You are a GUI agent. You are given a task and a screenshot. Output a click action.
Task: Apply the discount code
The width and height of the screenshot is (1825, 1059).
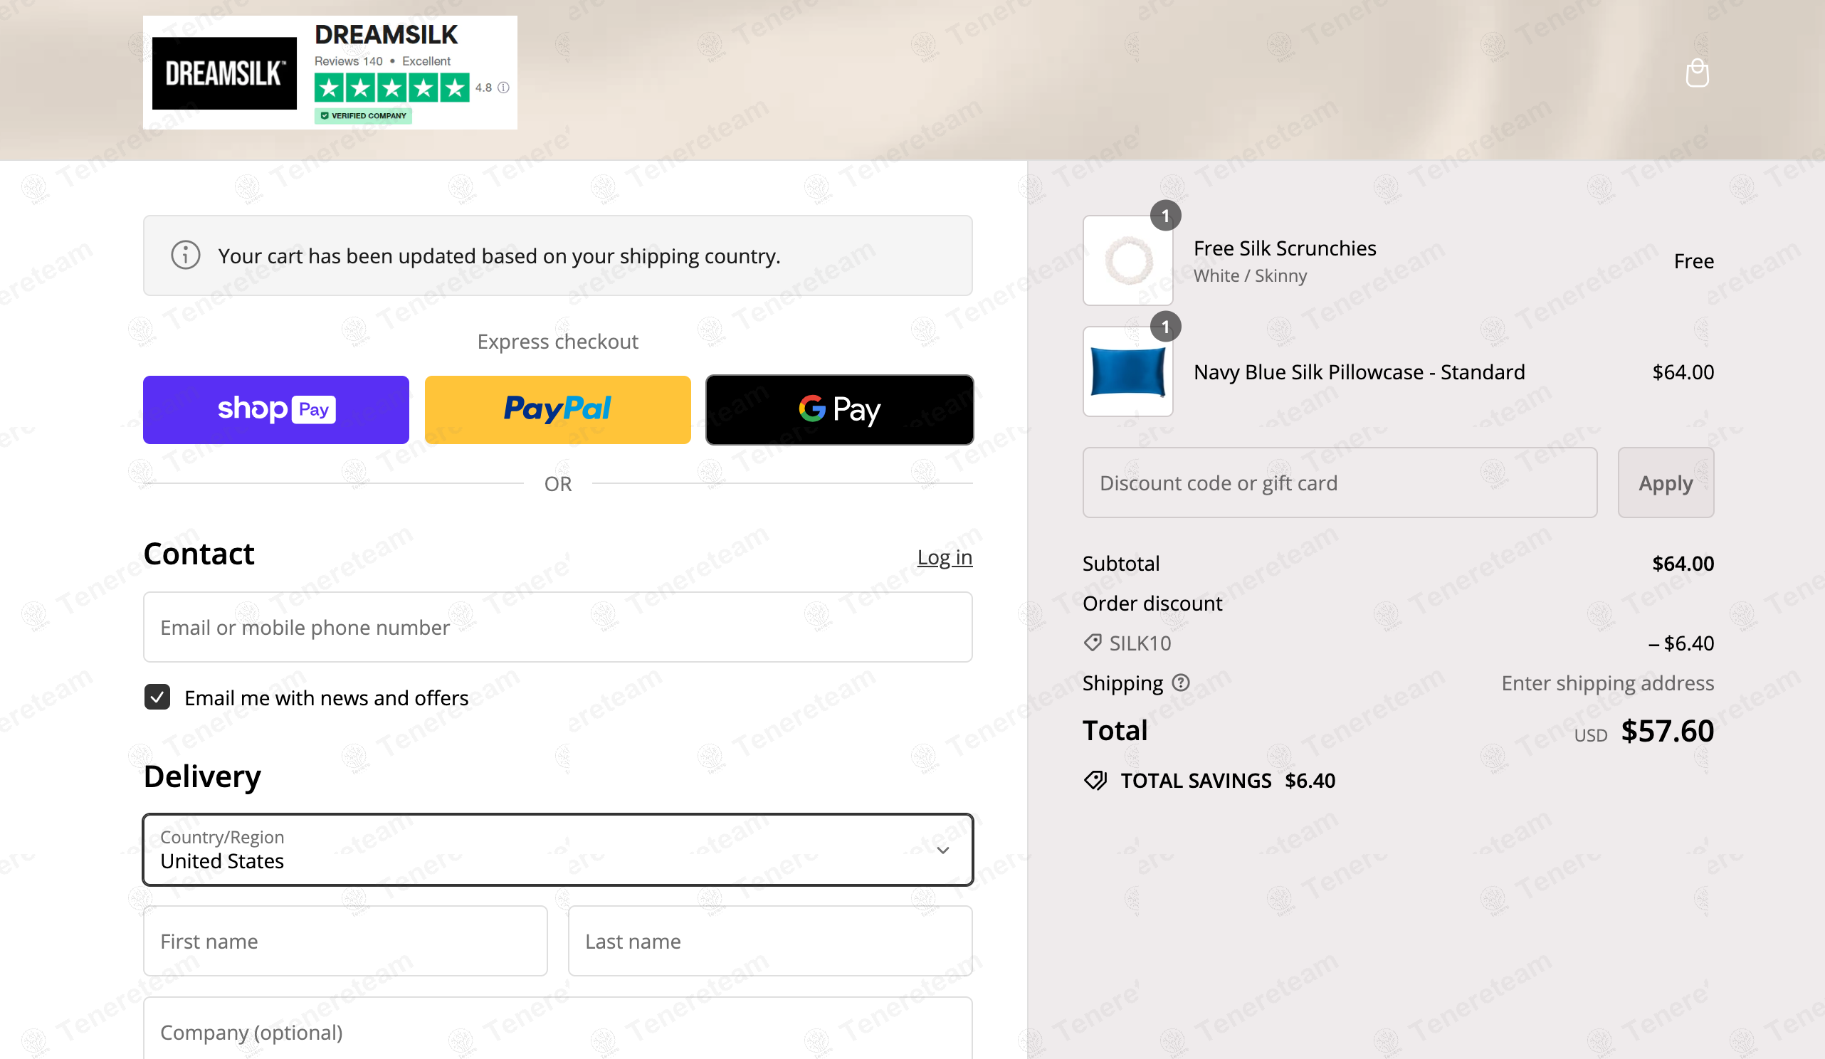click(x=1666, y=483)
